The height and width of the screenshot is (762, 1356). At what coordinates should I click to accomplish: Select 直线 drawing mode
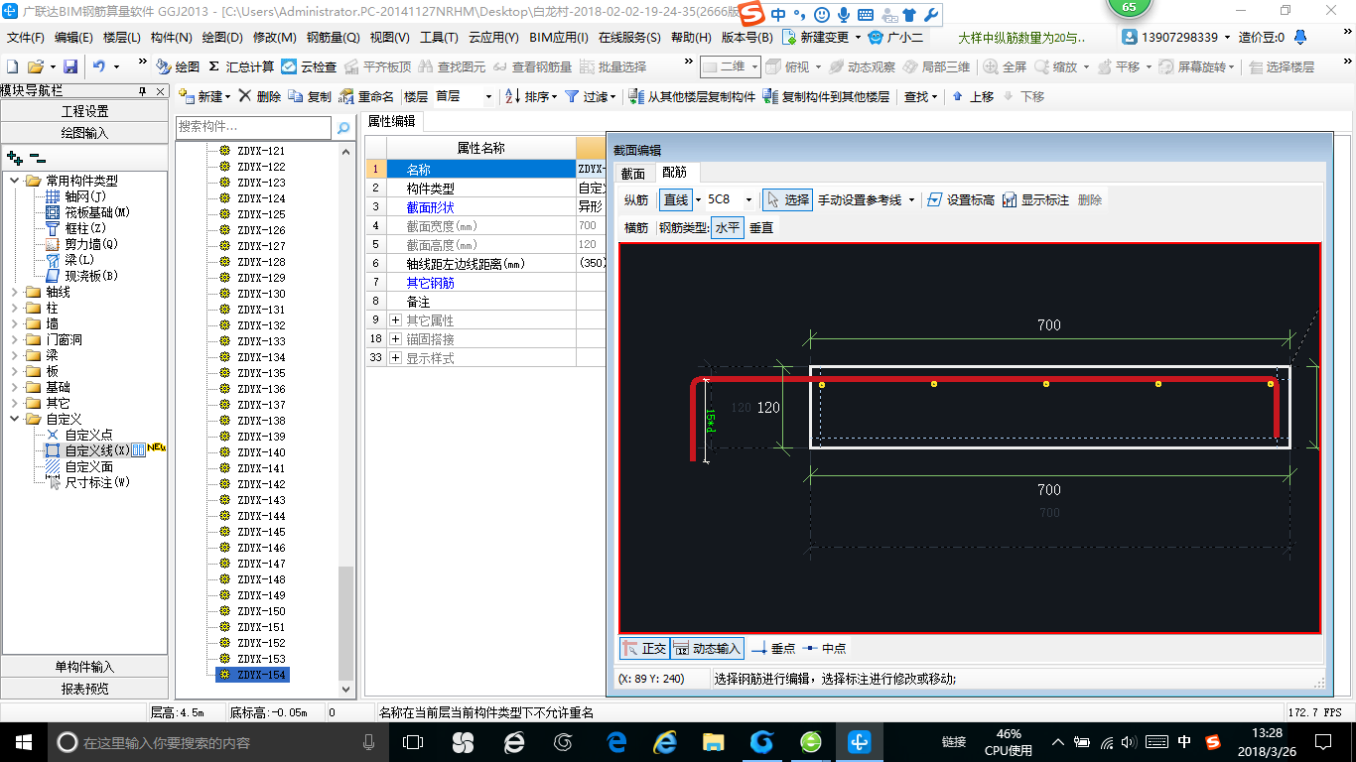676,199
